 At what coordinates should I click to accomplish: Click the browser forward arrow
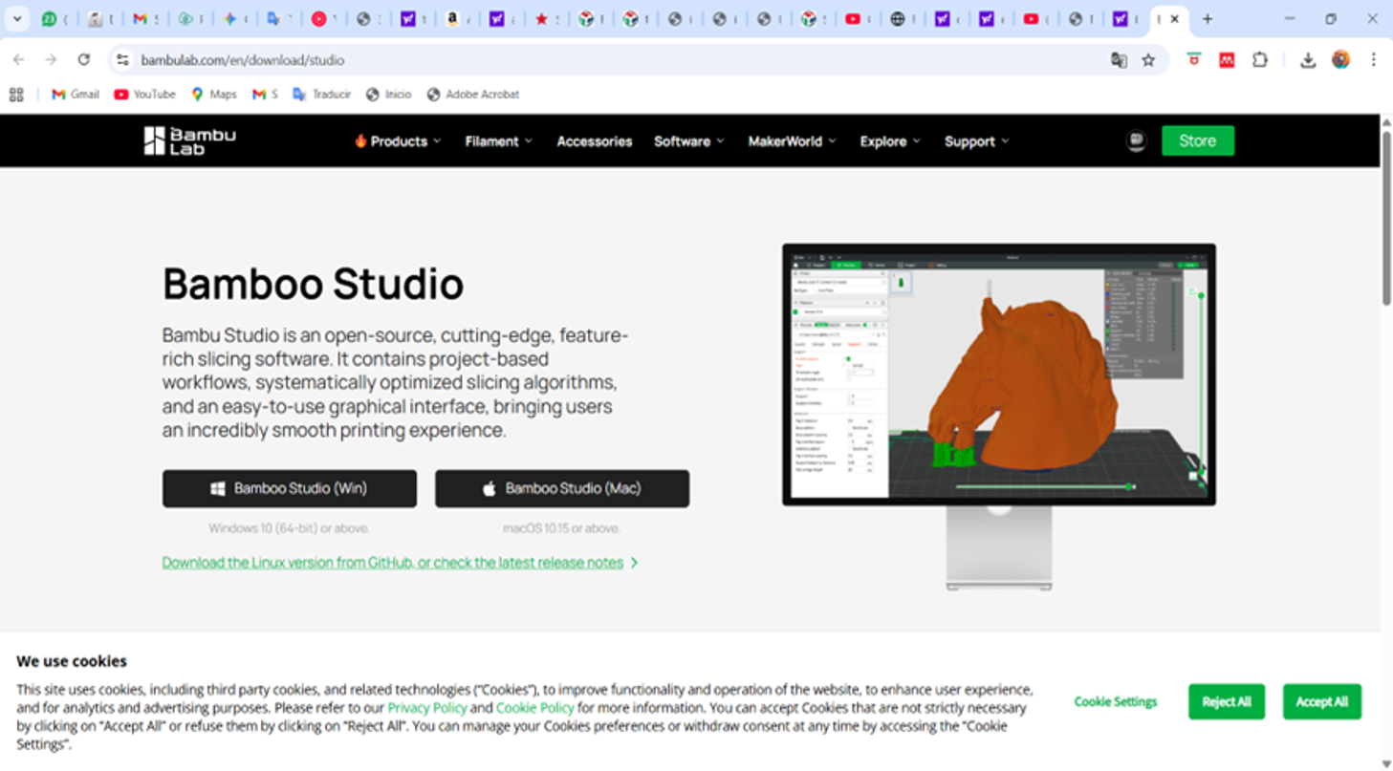tap(51, 60)
